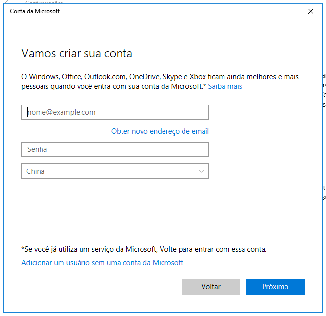Click the footnote starting with *Se você já utiliza
Screen dimensions: 326x316
(x=144, y=249)
